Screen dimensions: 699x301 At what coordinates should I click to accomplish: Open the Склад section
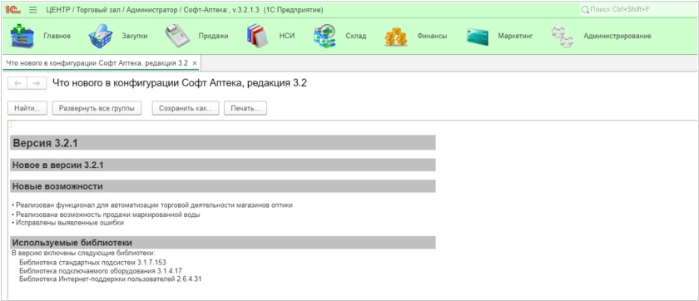tap(356, 36)
